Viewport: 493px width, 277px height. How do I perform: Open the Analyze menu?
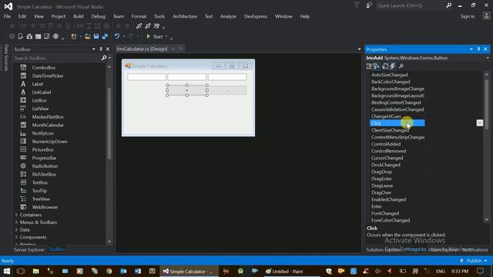tap(228, 16)
